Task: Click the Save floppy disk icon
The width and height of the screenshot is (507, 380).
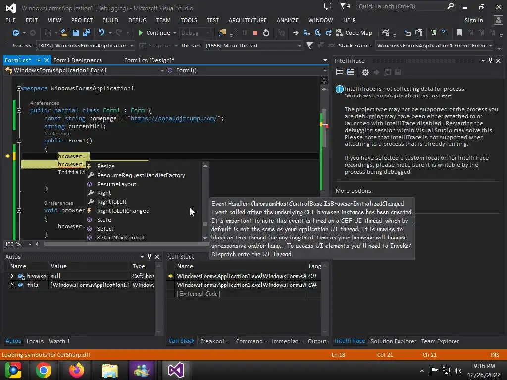Action: point(76,33)
